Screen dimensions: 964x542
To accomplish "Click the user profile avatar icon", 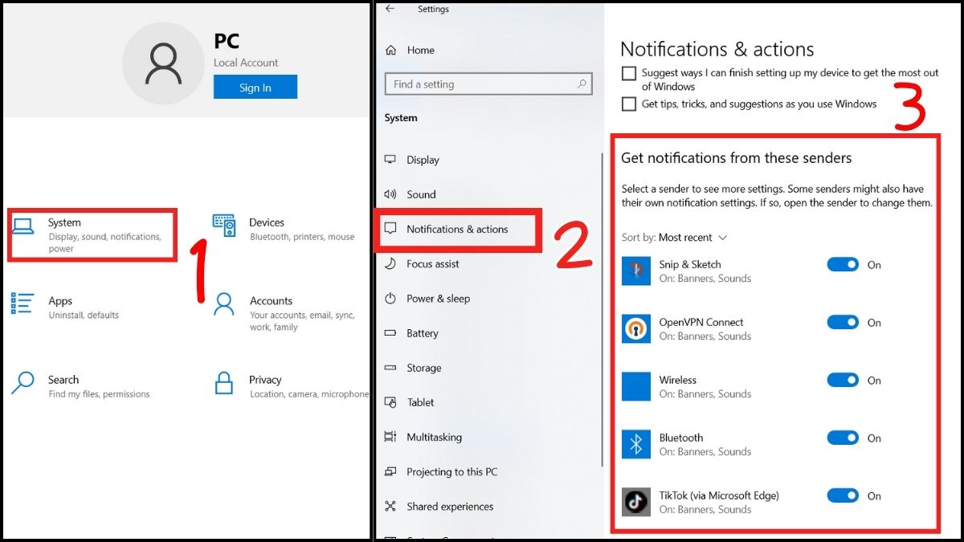I will [x=163, y=64].
